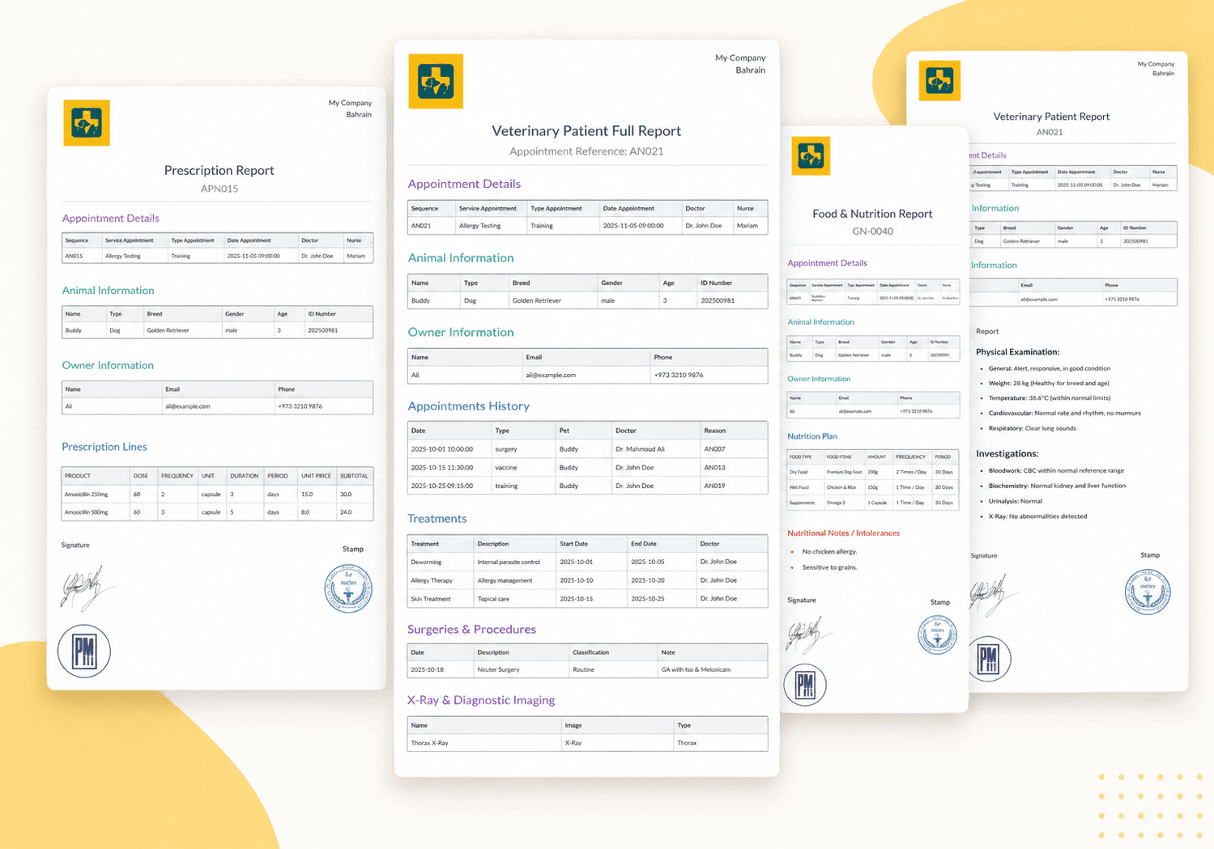
Task: Click the Nutritional Notes / Intolerances heading
Action: tap(843, 533)
